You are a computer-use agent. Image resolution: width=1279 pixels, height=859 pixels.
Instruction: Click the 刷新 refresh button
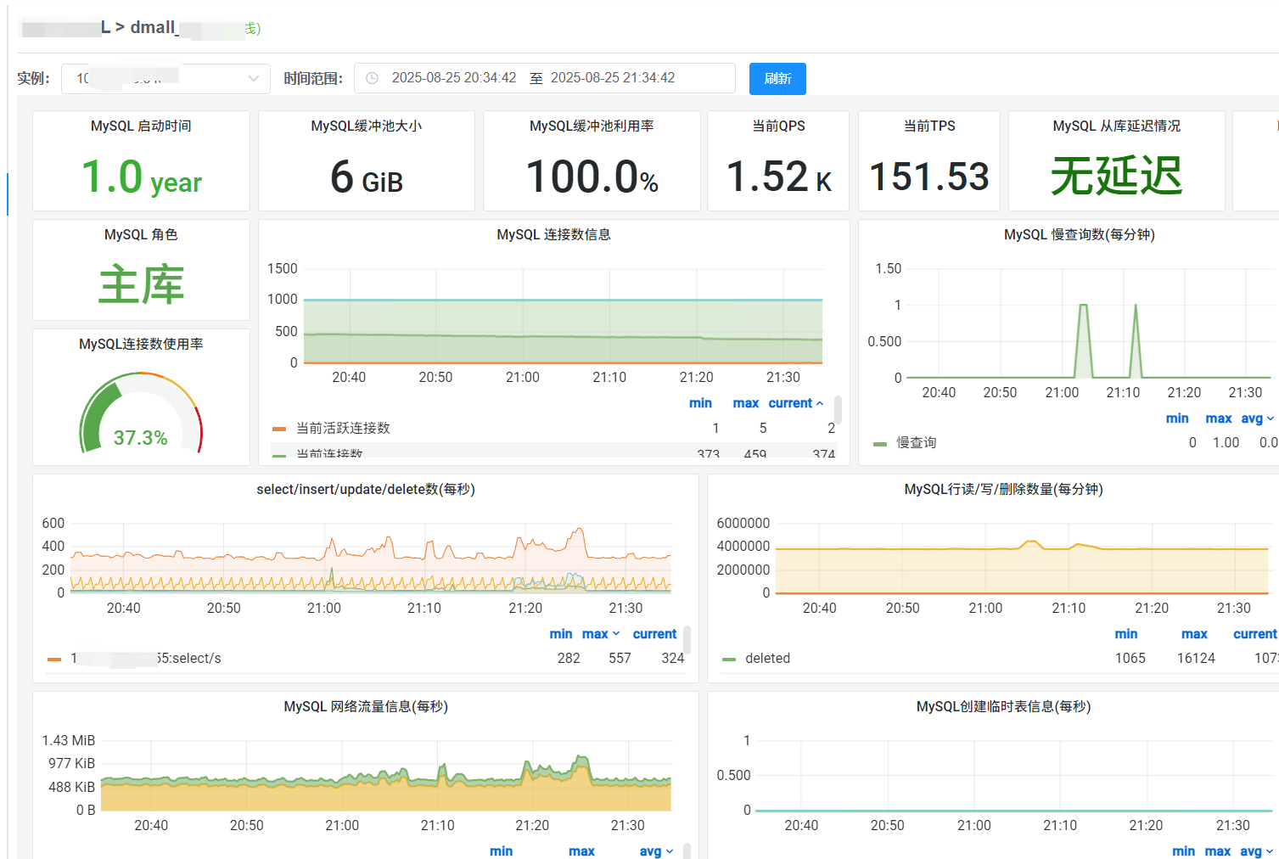777,79
